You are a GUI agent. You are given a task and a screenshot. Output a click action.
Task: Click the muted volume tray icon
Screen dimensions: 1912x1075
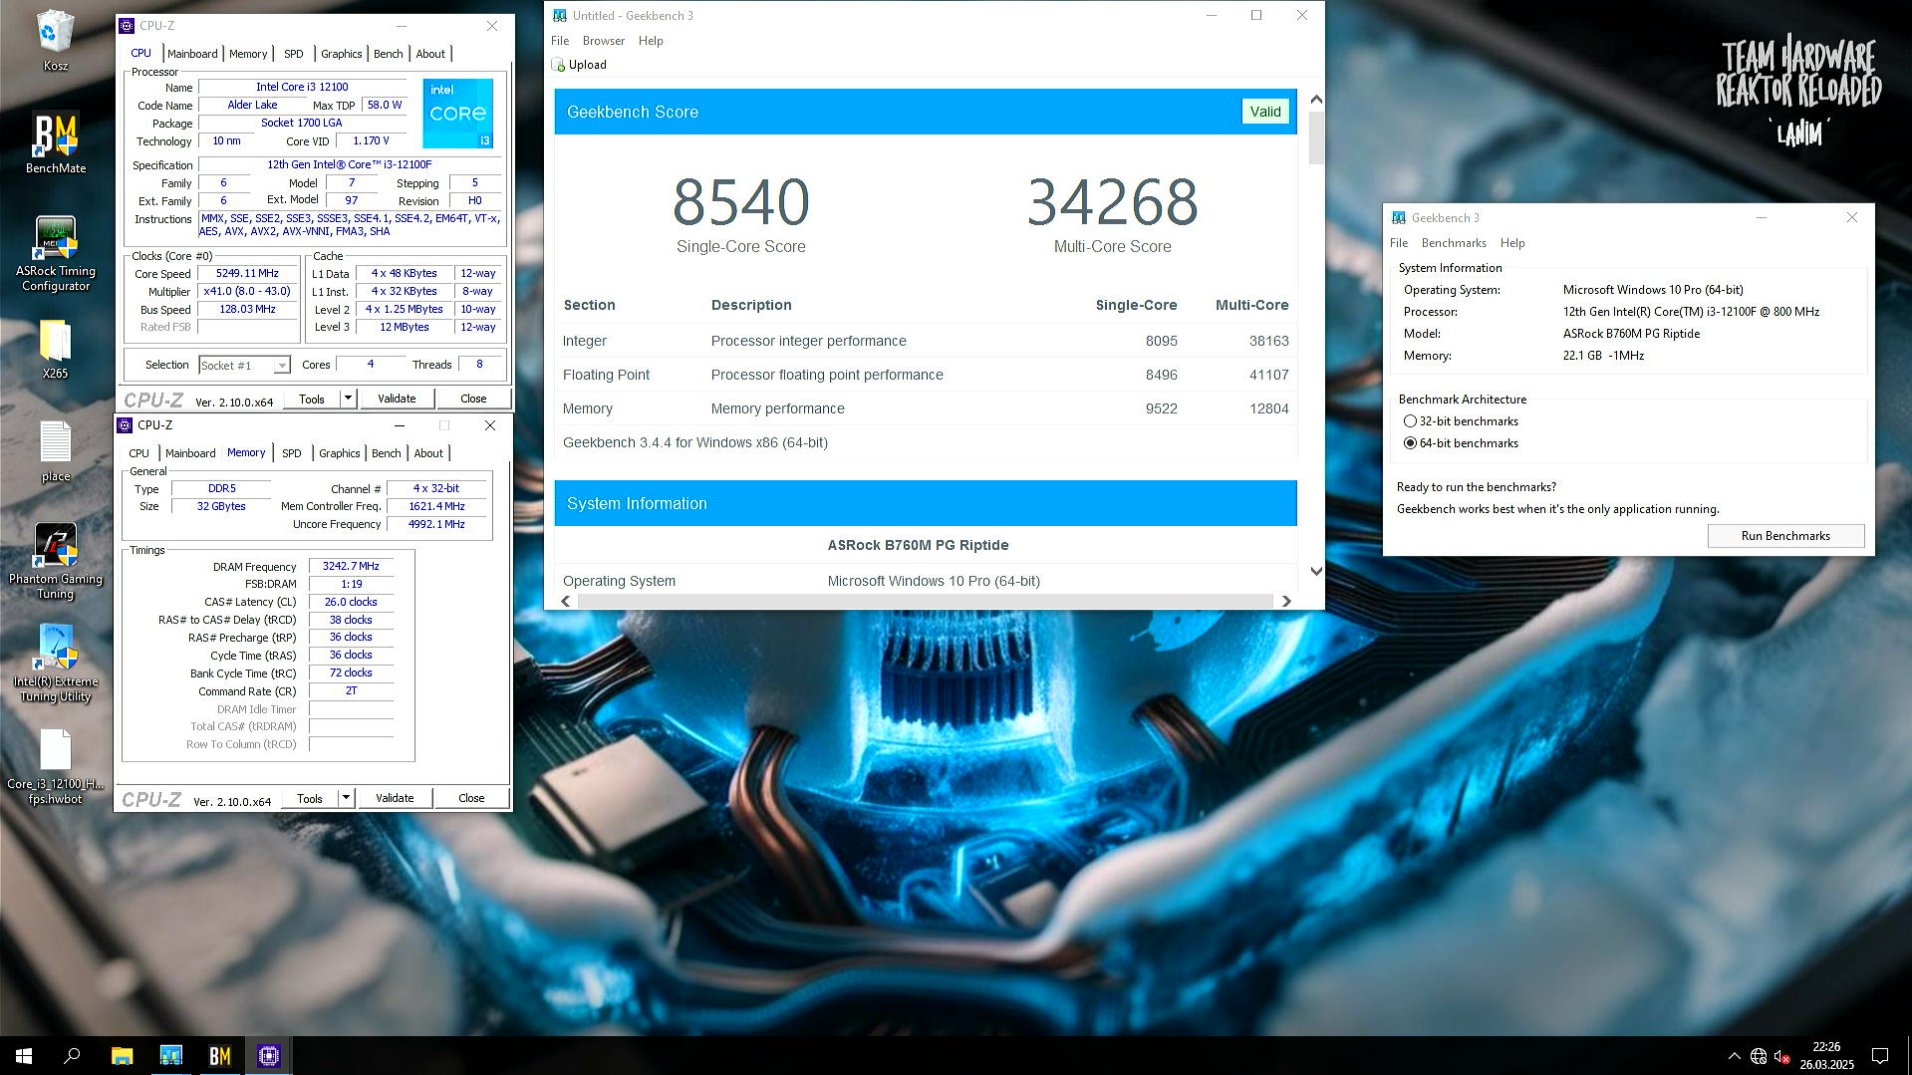(1782, 1056)
